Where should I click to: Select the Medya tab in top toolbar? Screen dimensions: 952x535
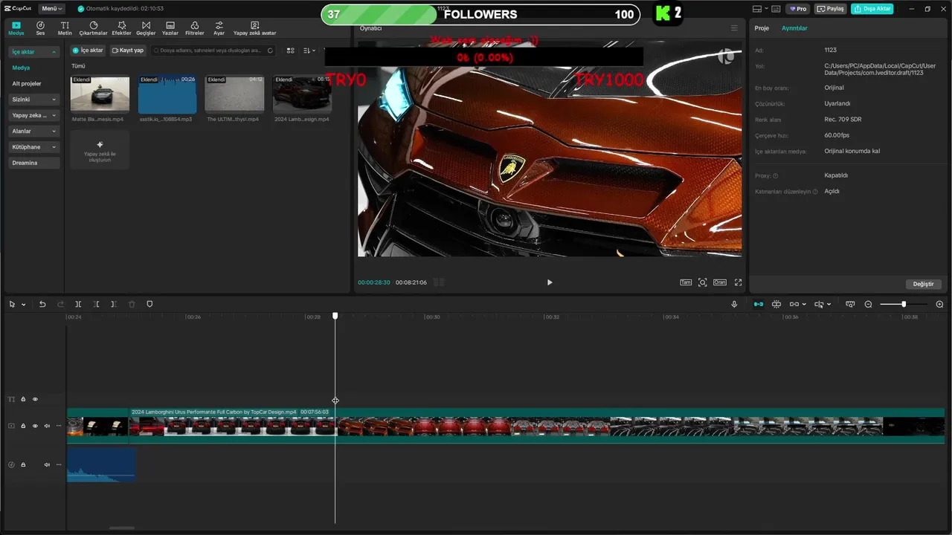pyautogui.click(x=16, y=28)
